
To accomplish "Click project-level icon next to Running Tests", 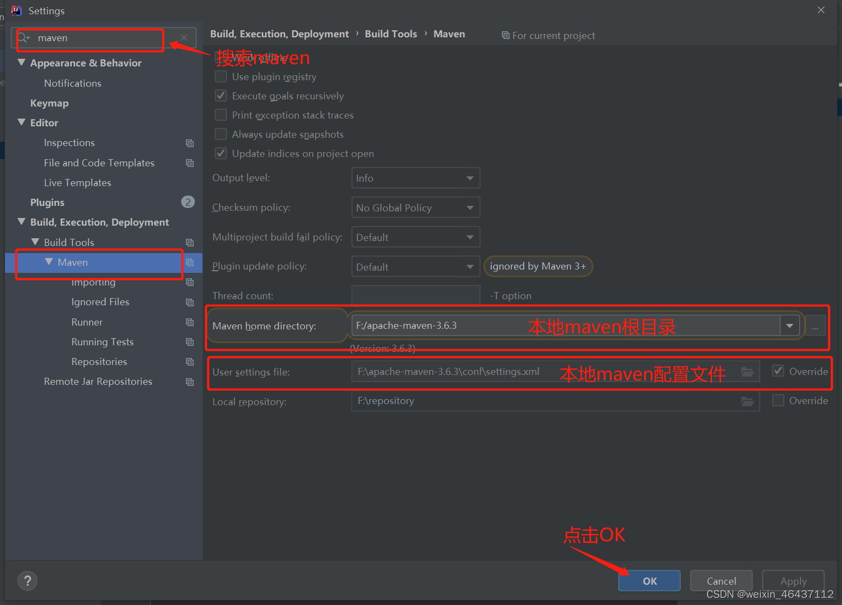I will click(x=190, y=342).
